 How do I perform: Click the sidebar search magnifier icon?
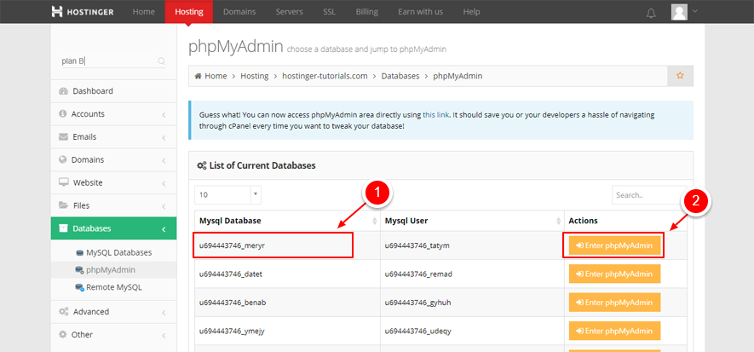162,61
